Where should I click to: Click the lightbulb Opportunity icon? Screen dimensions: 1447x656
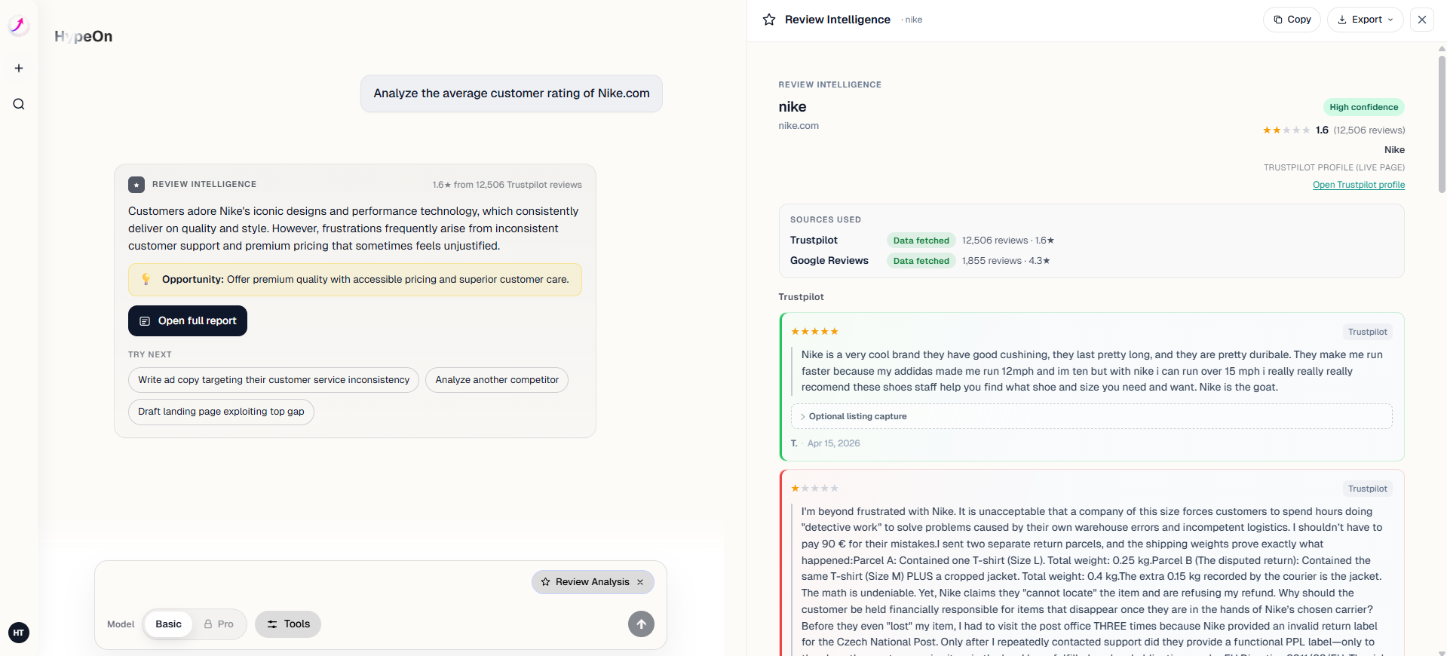146,279
